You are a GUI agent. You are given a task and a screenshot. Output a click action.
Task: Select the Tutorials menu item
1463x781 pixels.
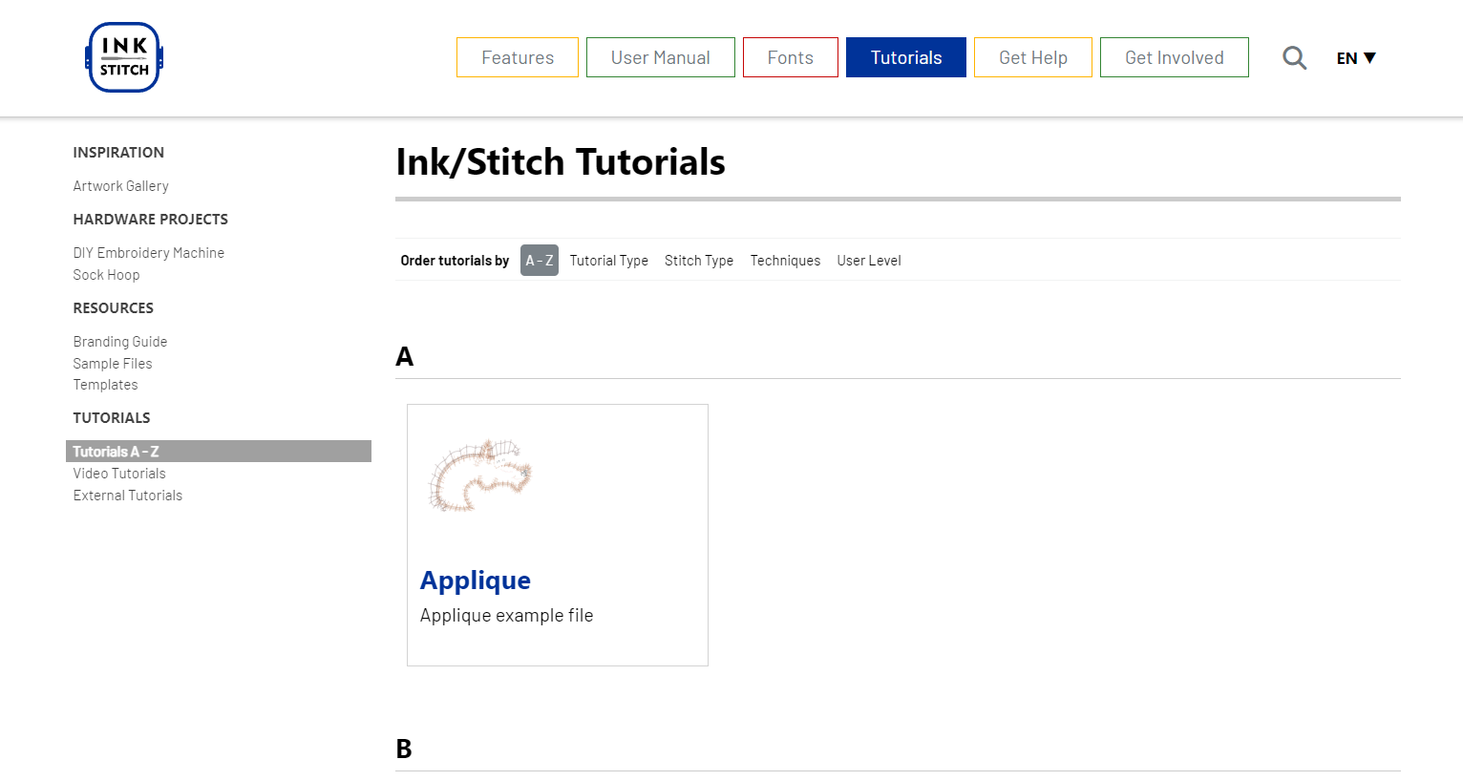coord(906,57)
